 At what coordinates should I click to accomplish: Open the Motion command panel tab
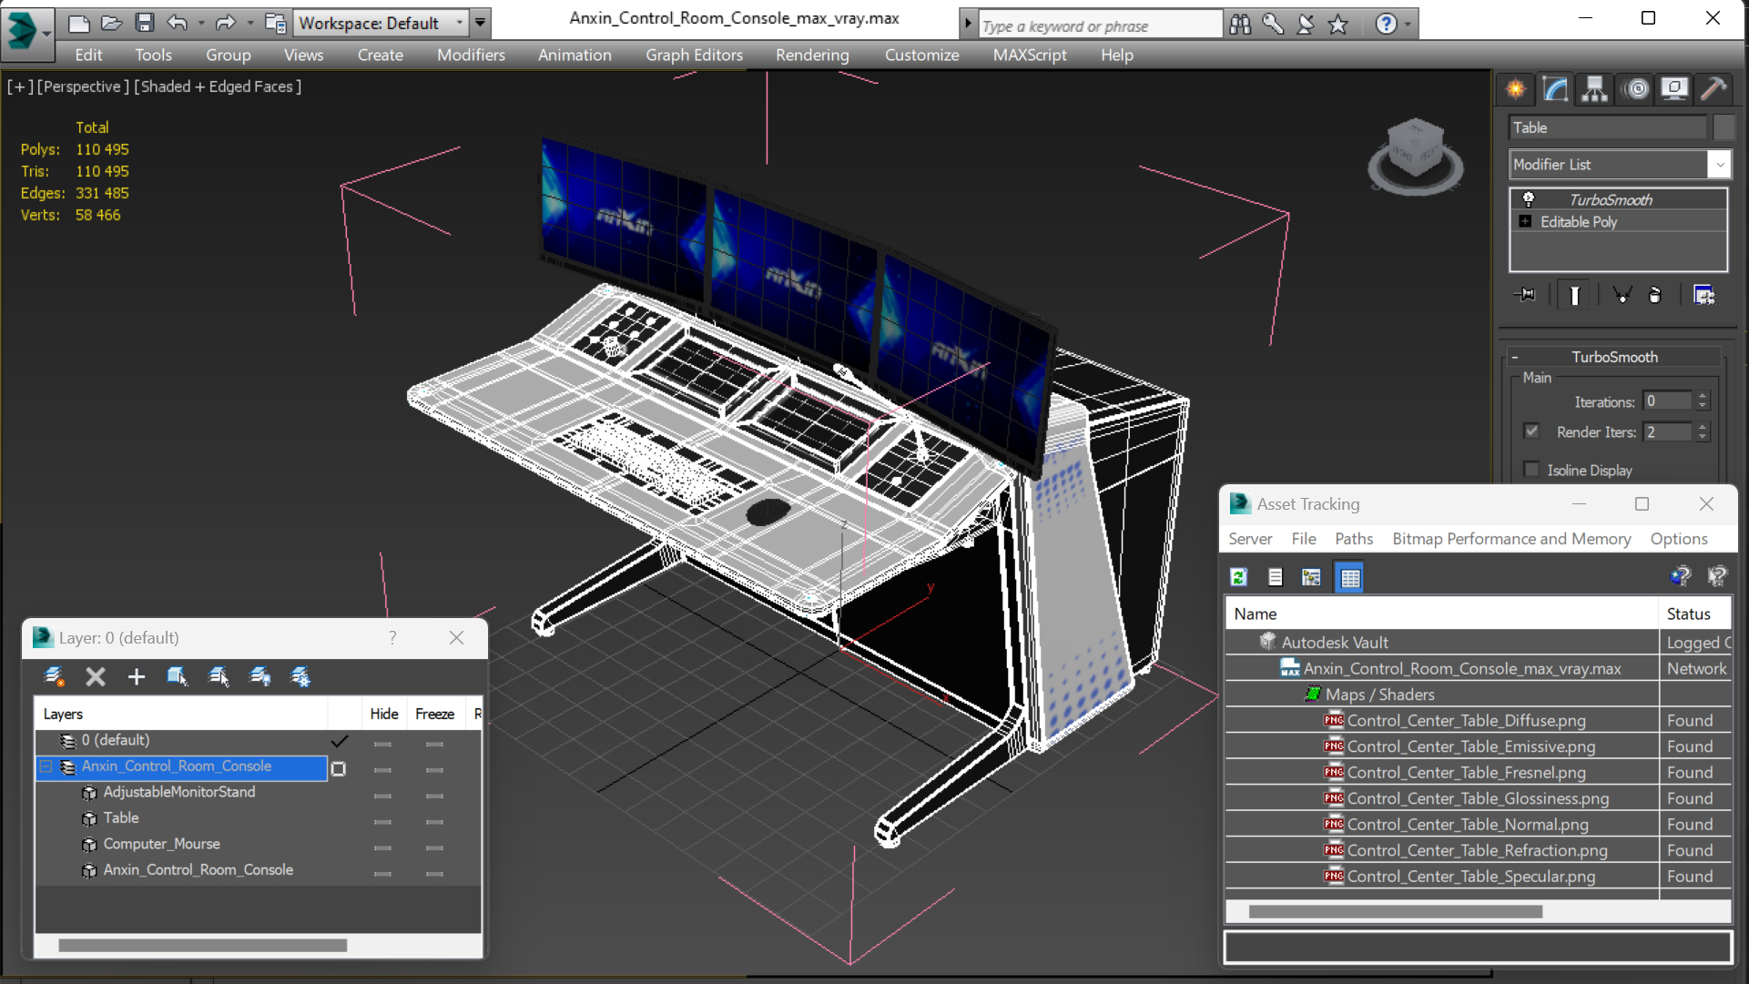[x=1636, y=89]
